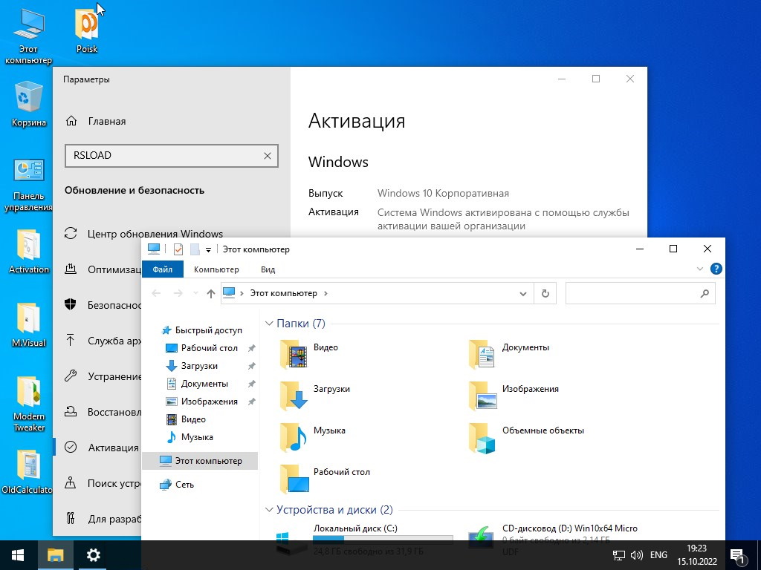Open the Вид ribbon tab

[x=268, y=269]
